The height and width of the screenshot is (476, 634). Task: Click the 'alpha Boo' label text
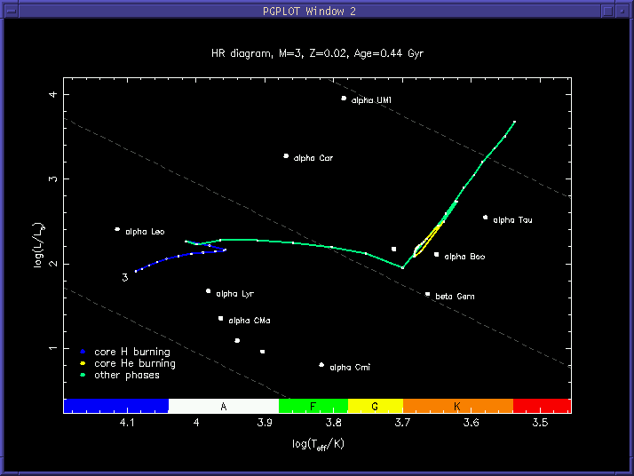[x=464, y=257]
